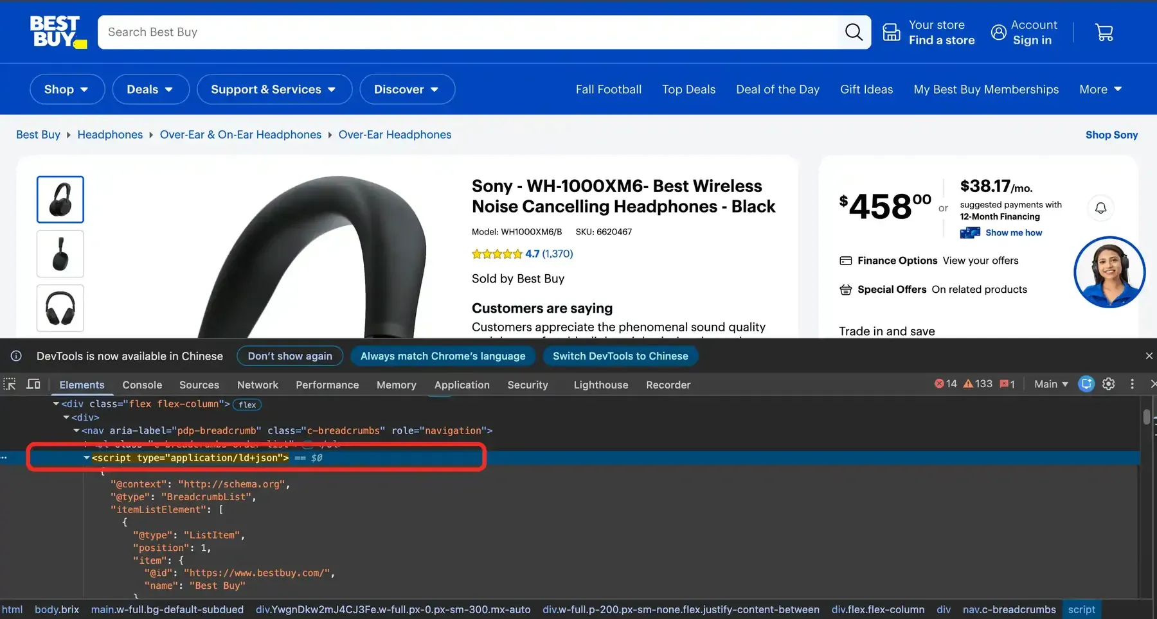
Task: Click the price alert bell icon
Action: pyautogui.click(x=1101, y=208)
